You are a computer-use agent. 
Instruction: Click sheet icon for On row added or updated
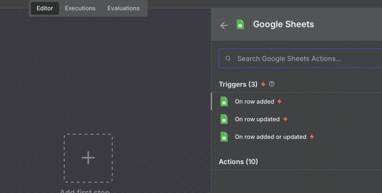(x=224, y=137)
